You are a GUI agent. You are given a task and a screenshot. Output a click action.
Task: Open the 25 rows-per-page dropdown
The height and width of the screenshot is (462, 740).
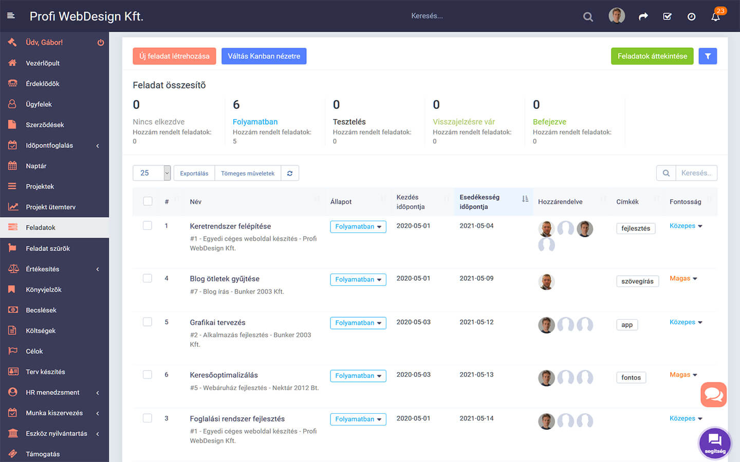coord(152,173)
